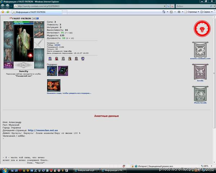Click the second red shield badge icon

coord(57,59)
